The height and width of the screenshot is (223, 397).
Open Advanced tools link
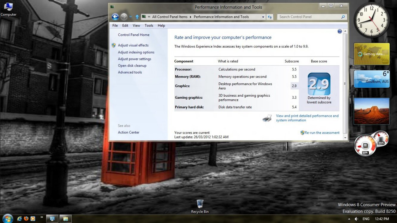130,72
